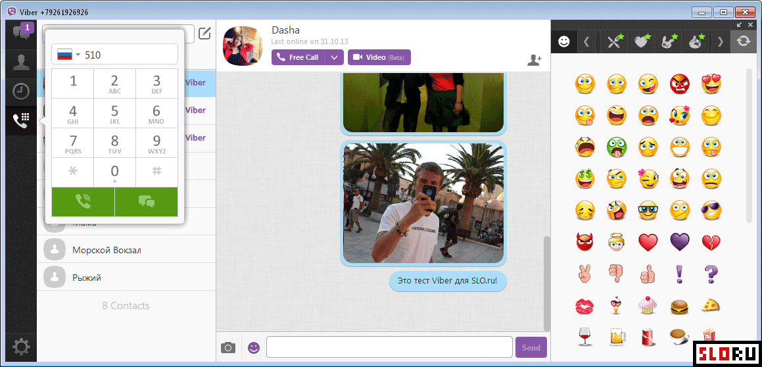Insert the pizza slice emoticon
This screenshot has width=762, height=367.
(711, 306)
